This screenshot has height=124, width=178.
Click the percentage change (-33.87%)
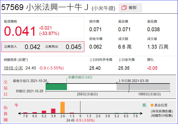point(49,34)
